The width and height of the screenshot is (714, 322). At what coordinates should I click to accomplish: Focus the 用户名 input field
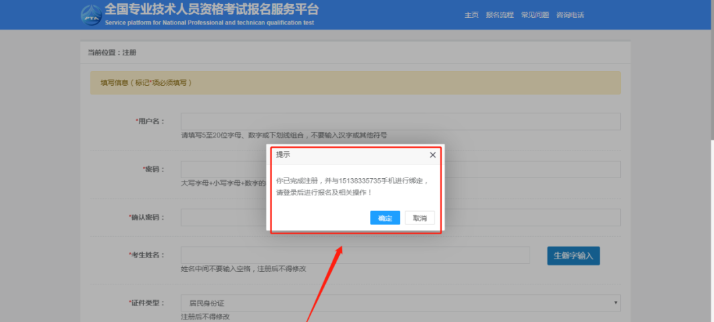pyautogui.click(x=401, y=121)
